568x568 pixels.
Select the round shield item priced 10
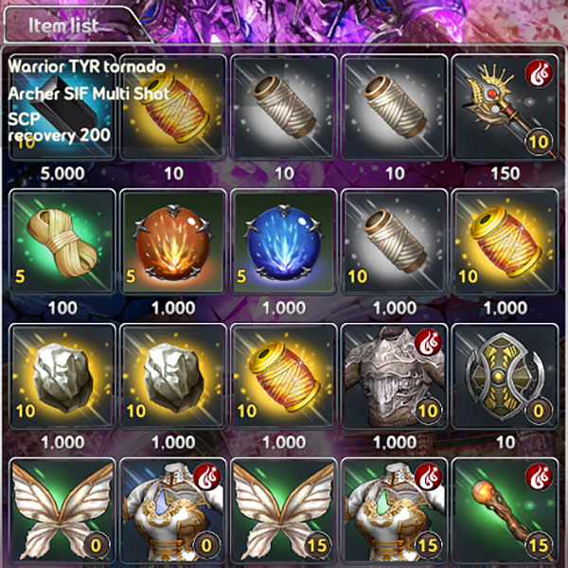click(505, 376)
